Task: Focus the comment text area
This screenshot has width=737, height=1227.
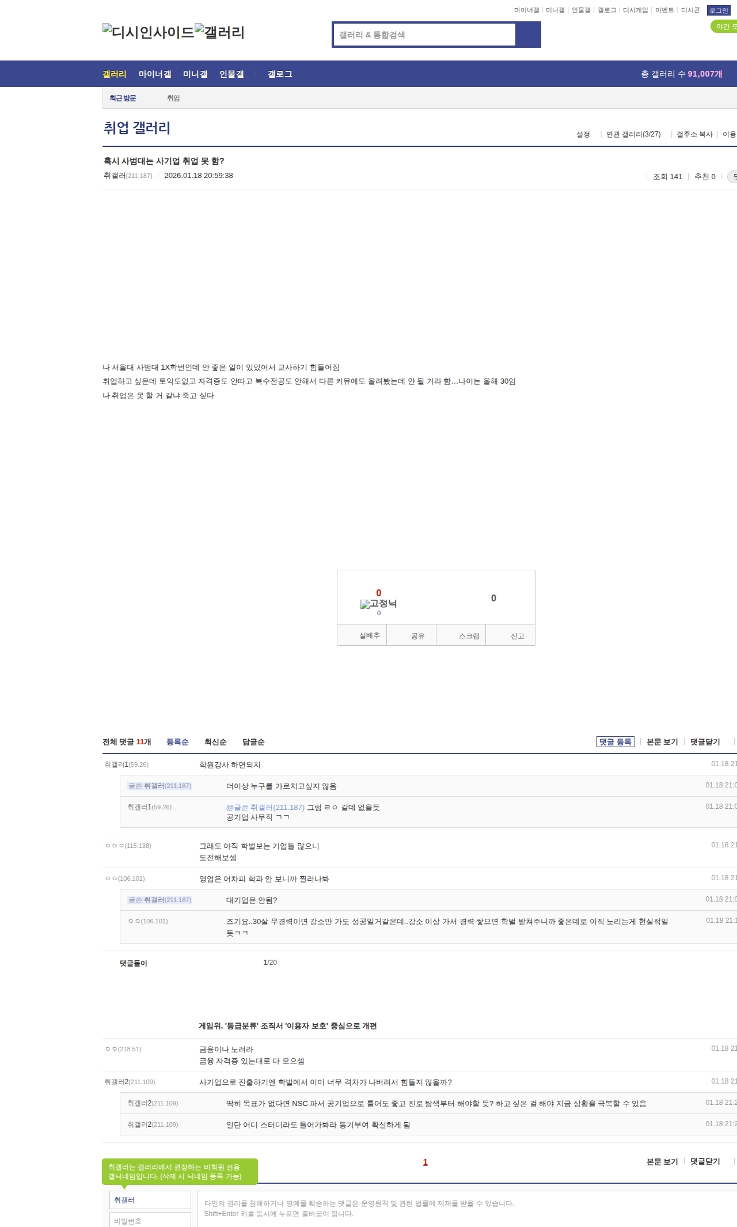Action: click(x=467, y=1209)
